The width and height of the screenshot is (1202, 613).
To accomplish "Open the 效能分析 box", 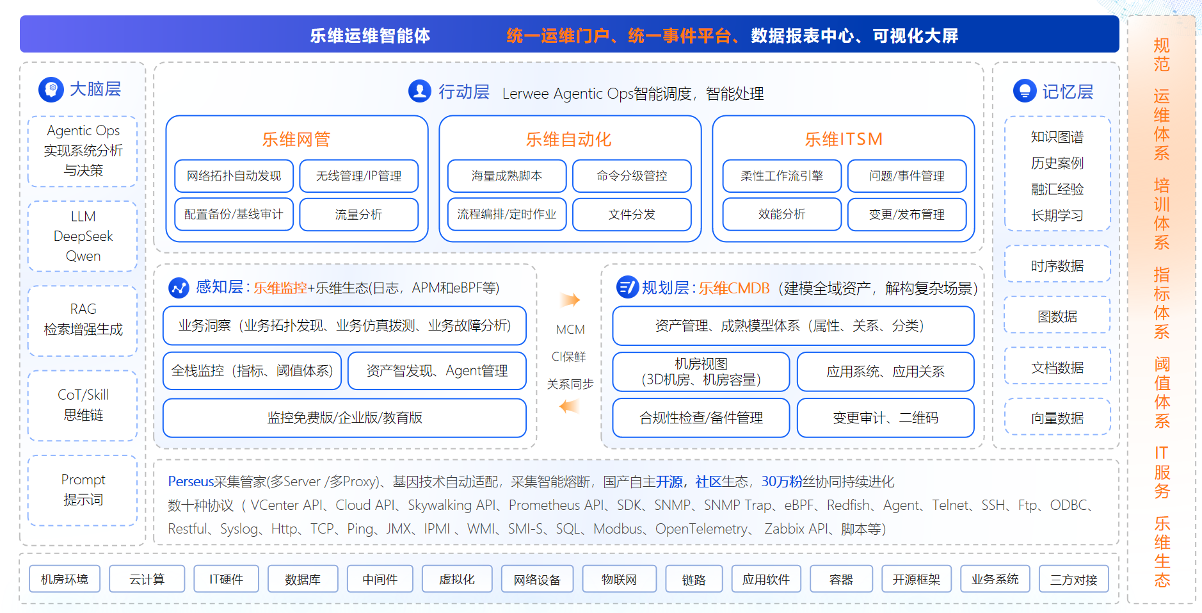I will 782,215.
